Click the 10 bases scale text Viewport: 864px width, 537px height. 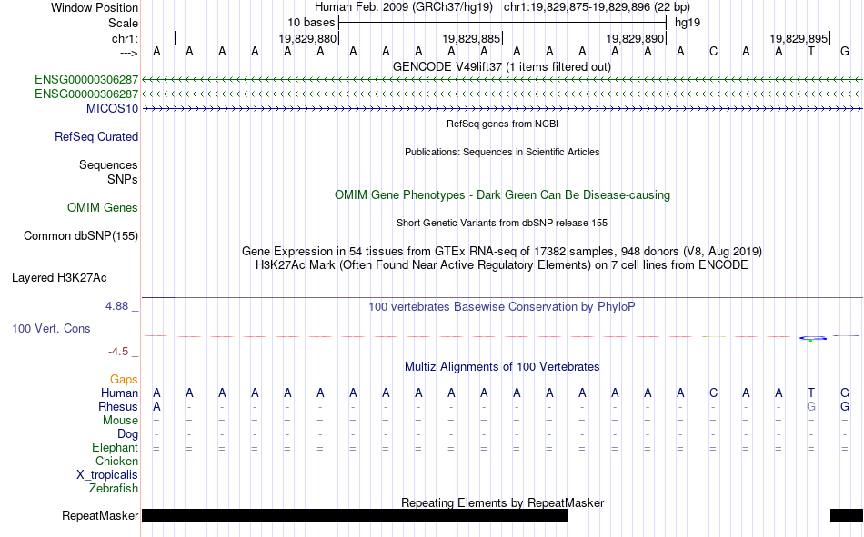311,23
